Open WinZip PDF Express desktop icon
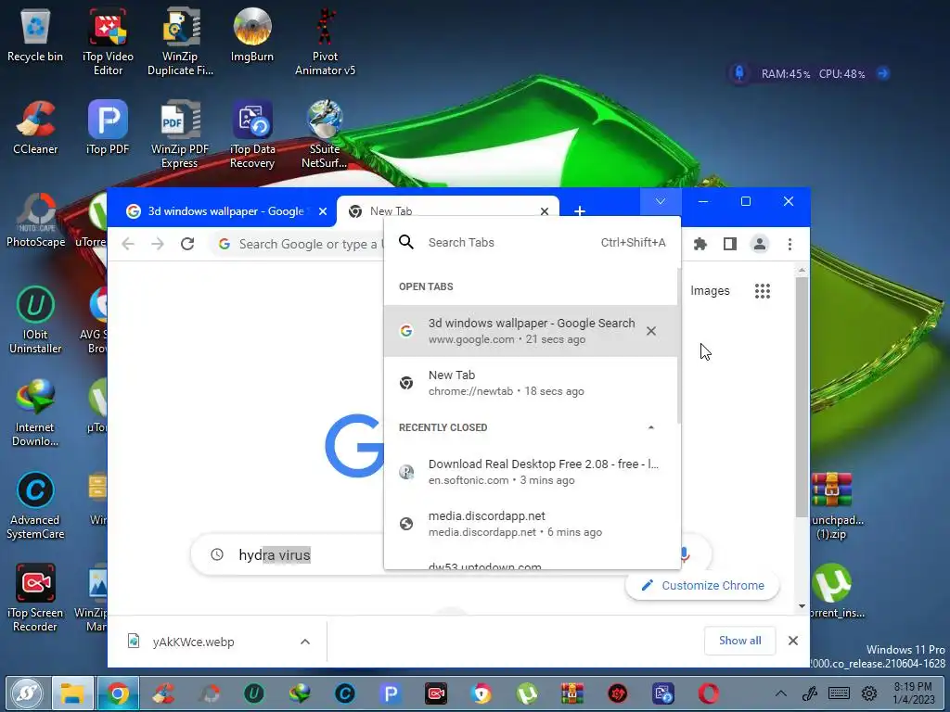Viewport: 950px width, 712px height. tap(180, 134)
